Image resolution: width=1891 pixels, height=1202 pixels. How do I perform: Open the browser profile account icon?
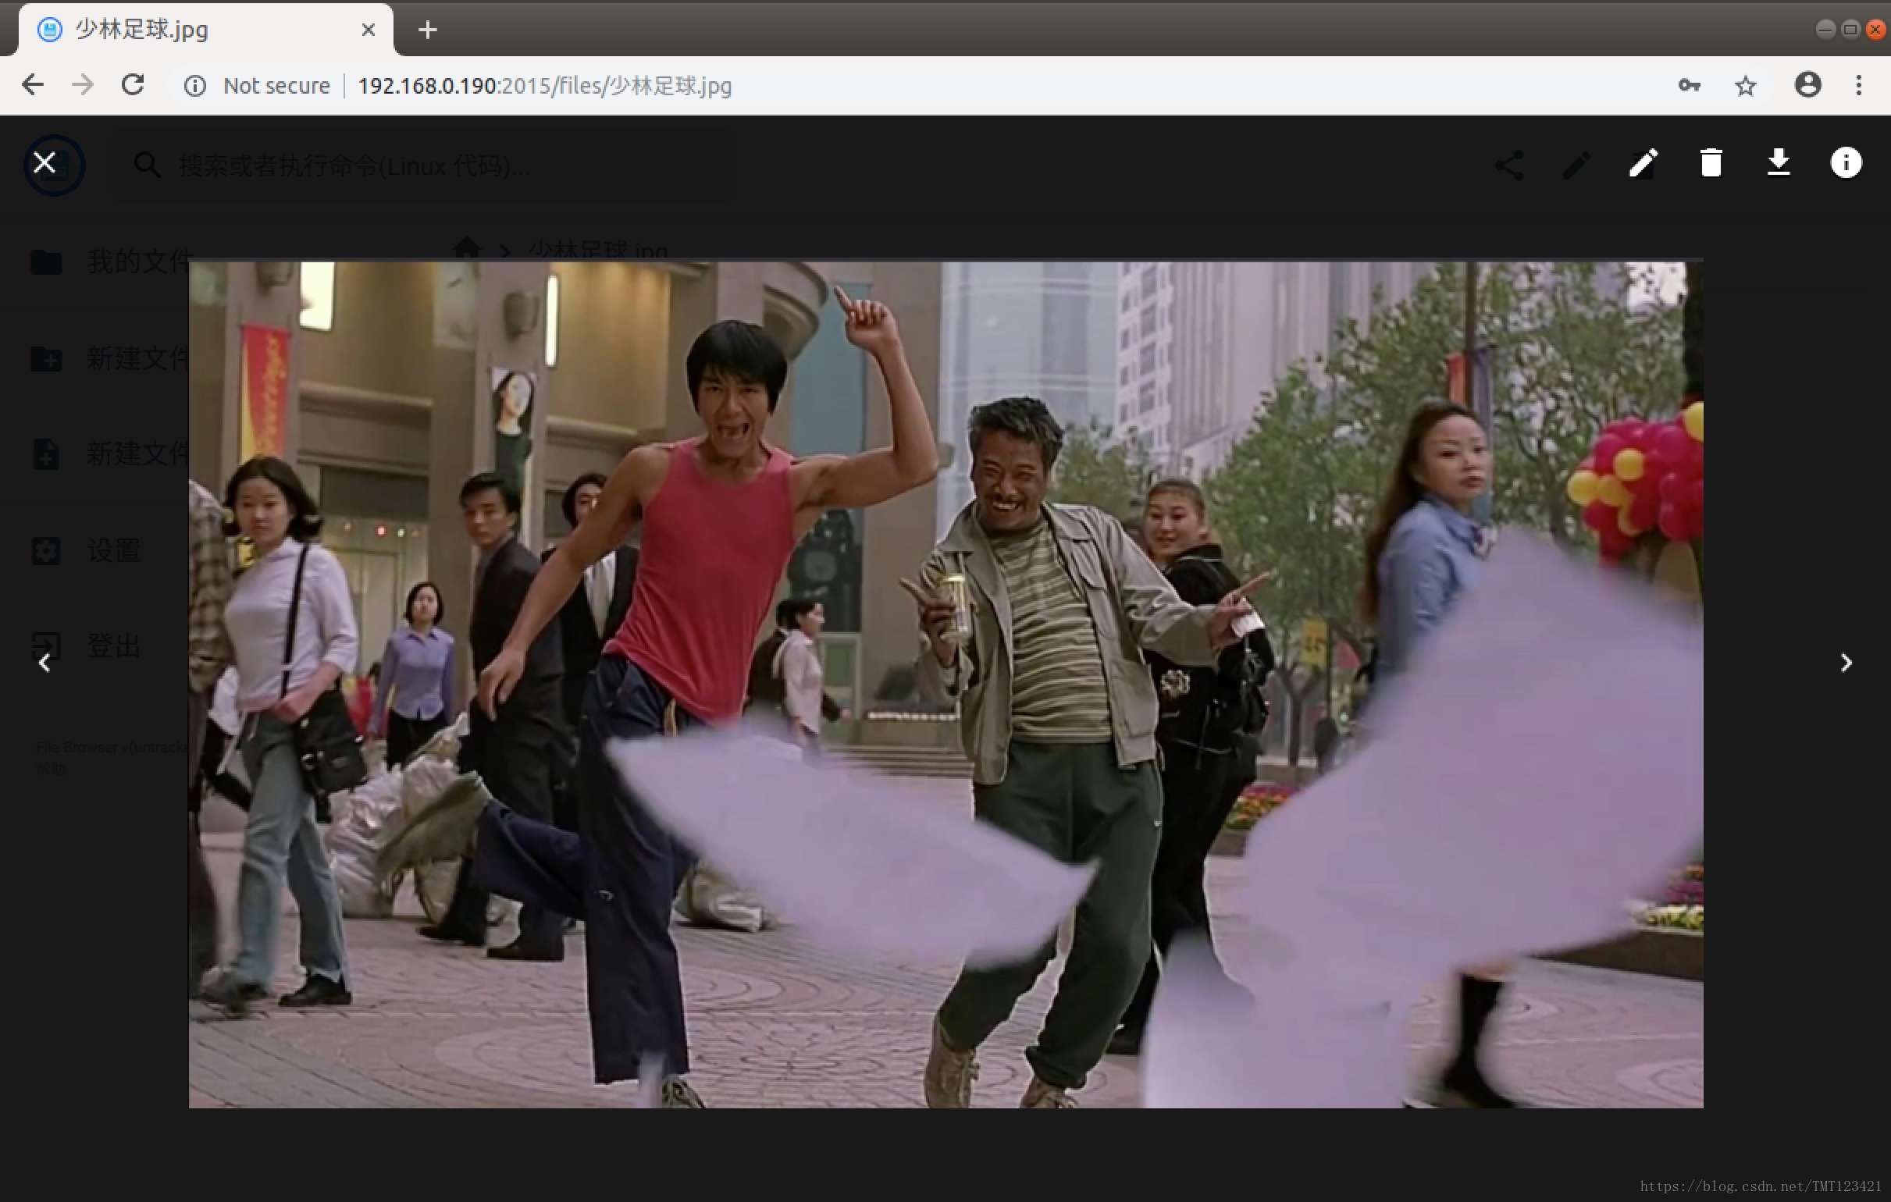coord(1807,85)
